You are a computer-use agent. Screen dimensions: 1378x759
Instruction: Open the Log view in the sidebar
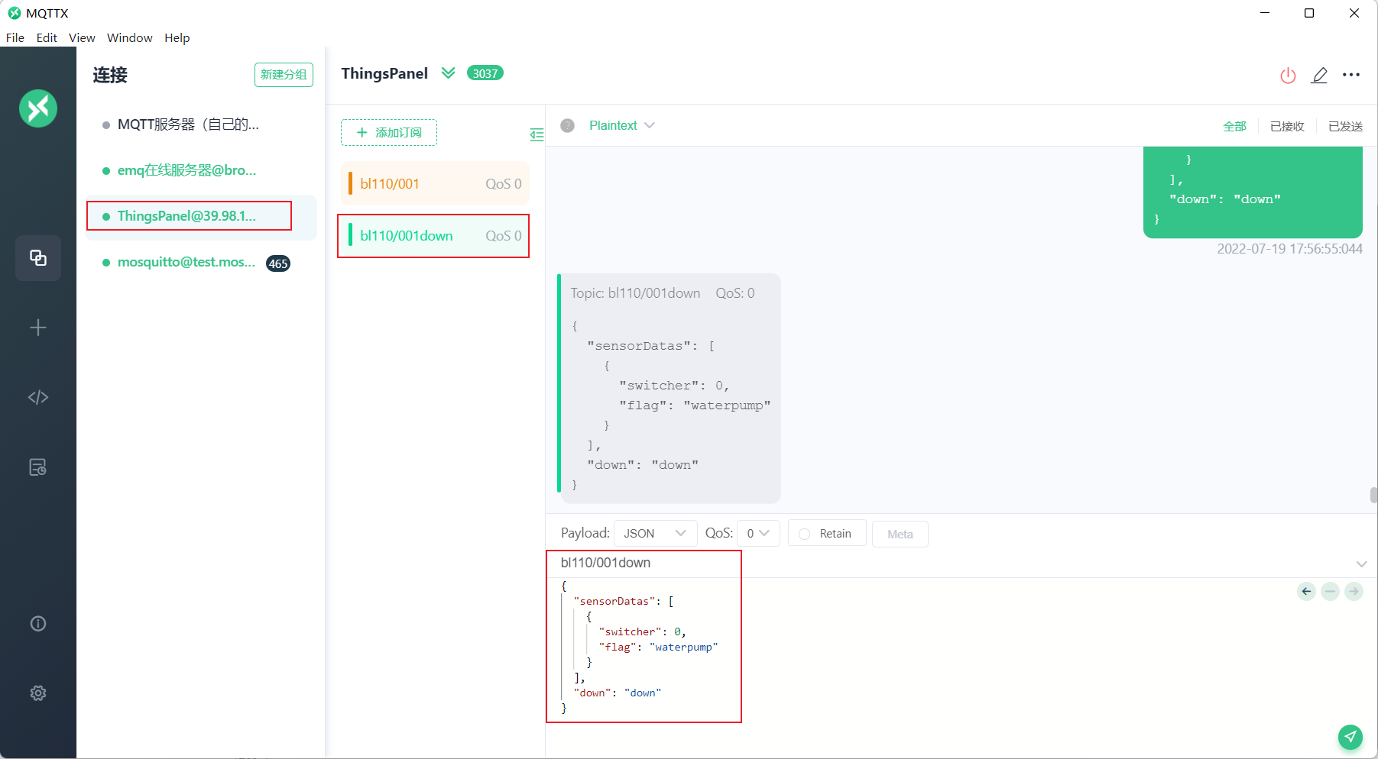pyautogui.click(x=38, y=467)
